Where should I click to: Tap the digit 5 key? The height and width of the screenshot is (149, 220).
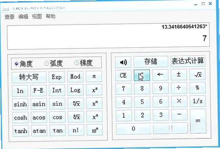142,102
